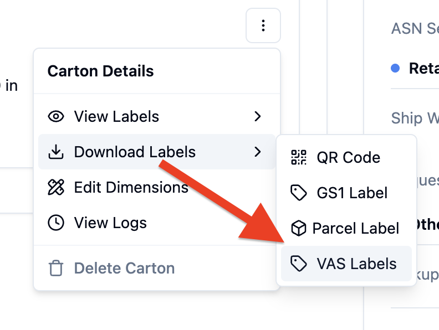Download the Parcel Label
This screenshot has width=439, height=330.
coord(346,228)
